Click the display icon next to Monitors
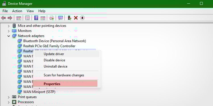Screen dimensions: 213x106 [x=14, y=31]
